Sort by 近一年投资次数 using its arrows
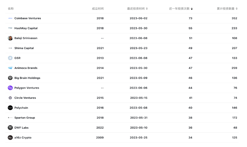Screen dimensions: 247x147 (x=192, y=9)
